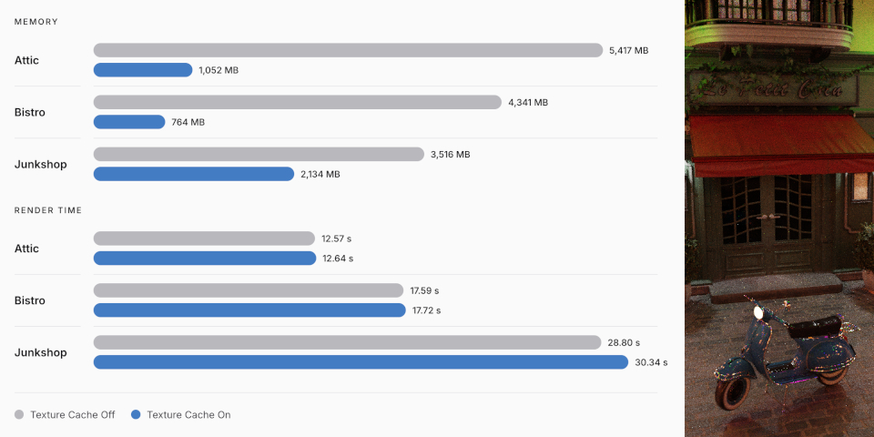Click the gray Texture Cache Off legend dot

[19, 415]
